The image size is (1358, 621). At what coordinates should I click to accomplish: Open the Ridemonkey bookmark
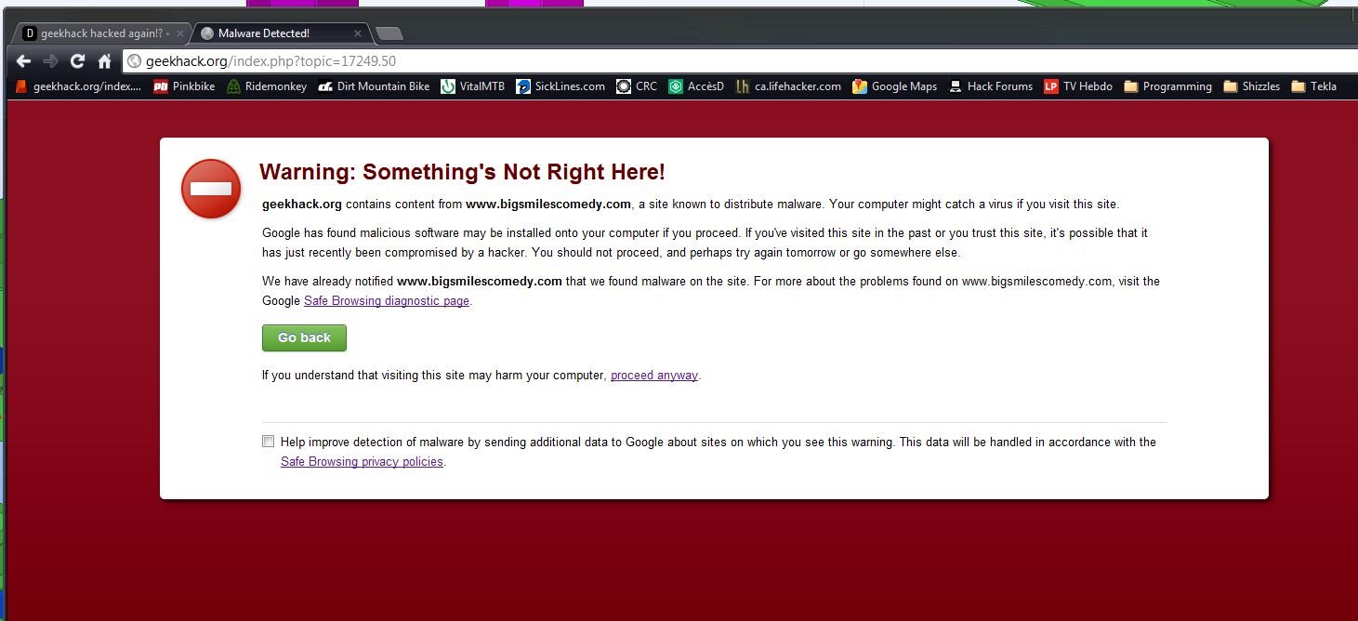point(267,86)
